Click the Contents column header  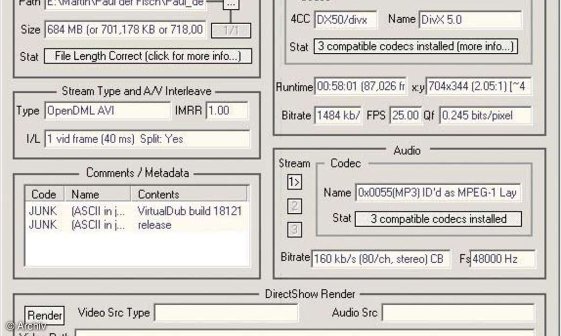pos(189,194)
